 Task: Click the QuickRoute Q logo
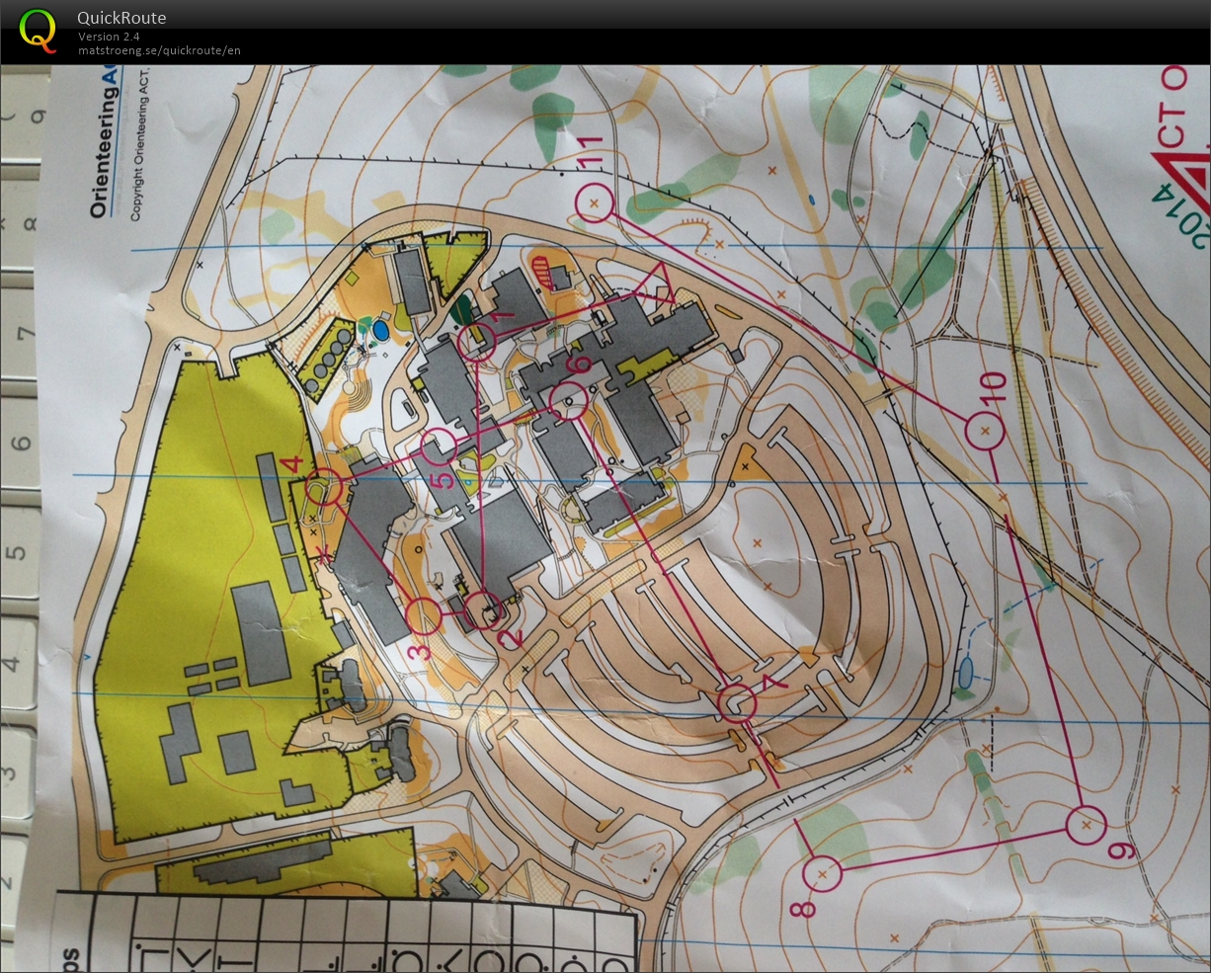(38, 33)
